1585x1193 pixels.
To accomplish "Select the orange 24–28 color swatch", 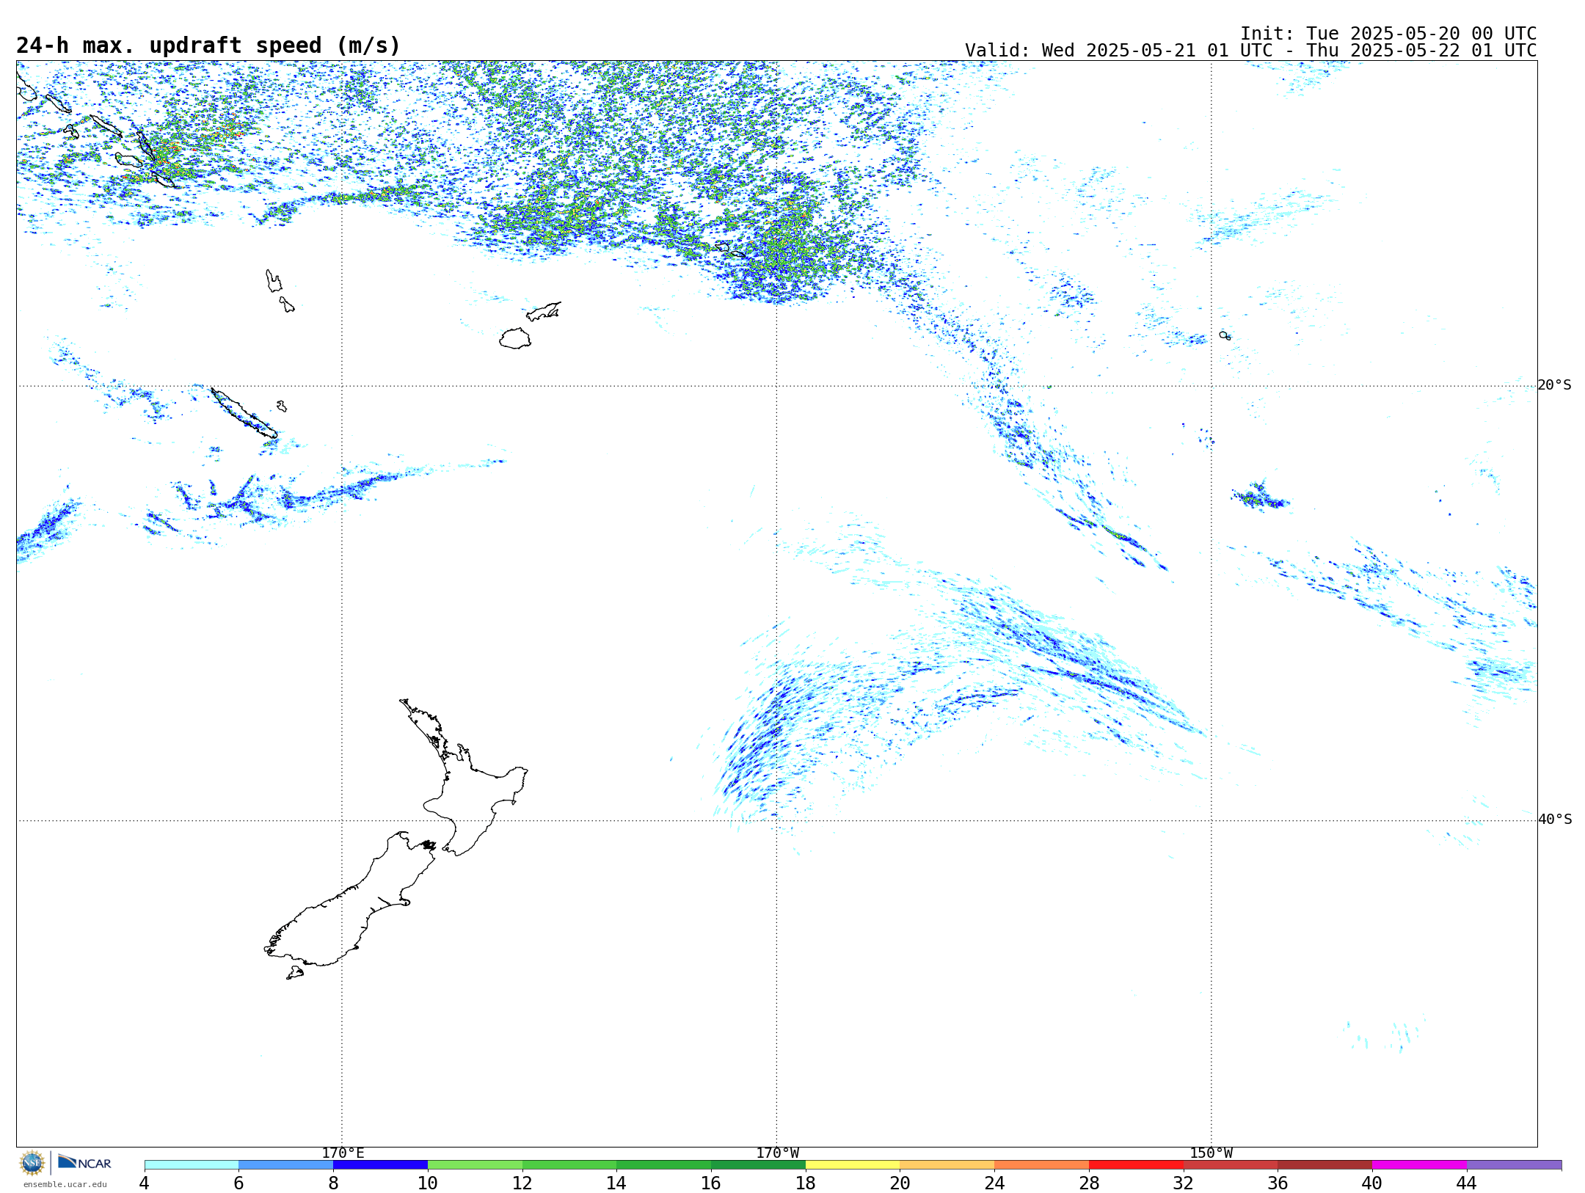I will [1042, 1165].
